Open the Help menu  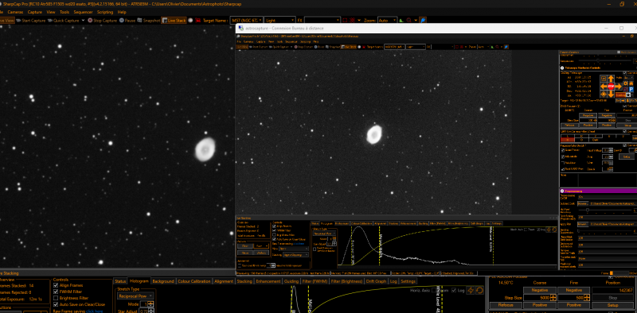[122, 12]
